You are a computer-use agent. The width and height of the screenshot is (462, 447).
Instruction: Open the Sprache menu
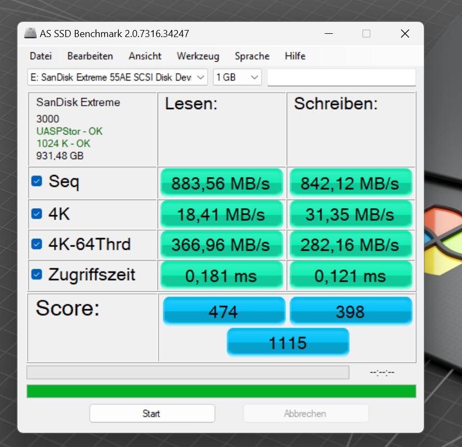point(252,56)
